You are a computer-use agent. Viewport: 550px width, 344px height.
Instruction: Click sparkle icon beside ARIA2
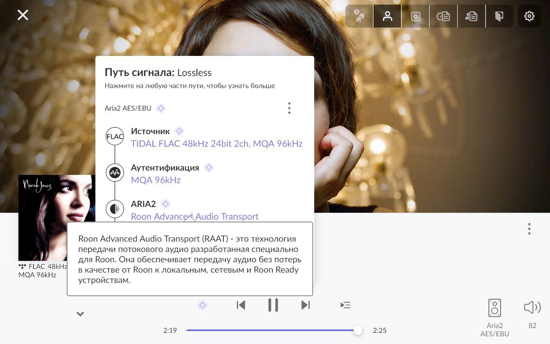pyautogui.click(x=165, y=203)
